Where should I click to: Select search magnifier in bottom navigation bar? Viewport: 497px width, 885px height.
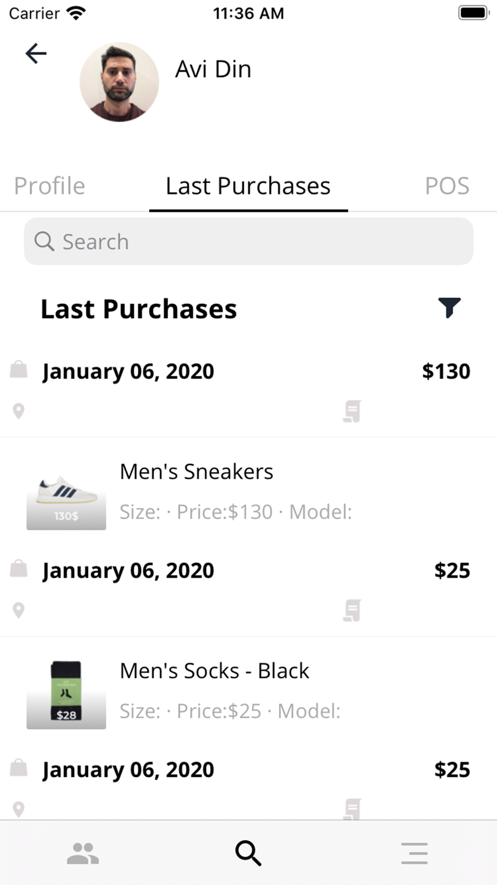[248, 853]
